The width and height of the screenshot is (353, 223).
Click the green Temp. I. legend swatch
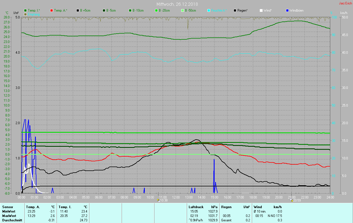pyautogui.click(x=25, y=10)
